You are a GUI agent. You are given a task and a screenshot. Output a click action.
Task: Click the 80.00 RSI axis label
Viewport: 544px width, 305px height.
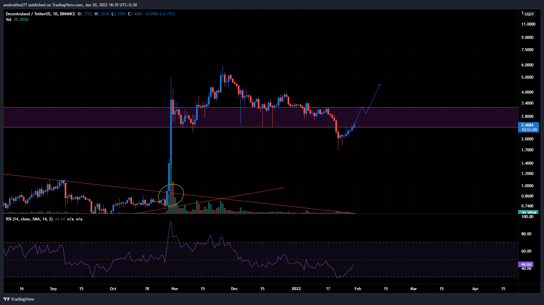pos(526,234)
